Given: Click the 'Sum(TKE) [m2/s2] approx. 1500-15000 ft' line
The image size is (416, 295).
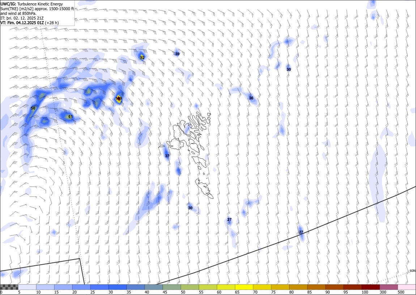Looking at the screenshot, I should (x=37, y=9).
